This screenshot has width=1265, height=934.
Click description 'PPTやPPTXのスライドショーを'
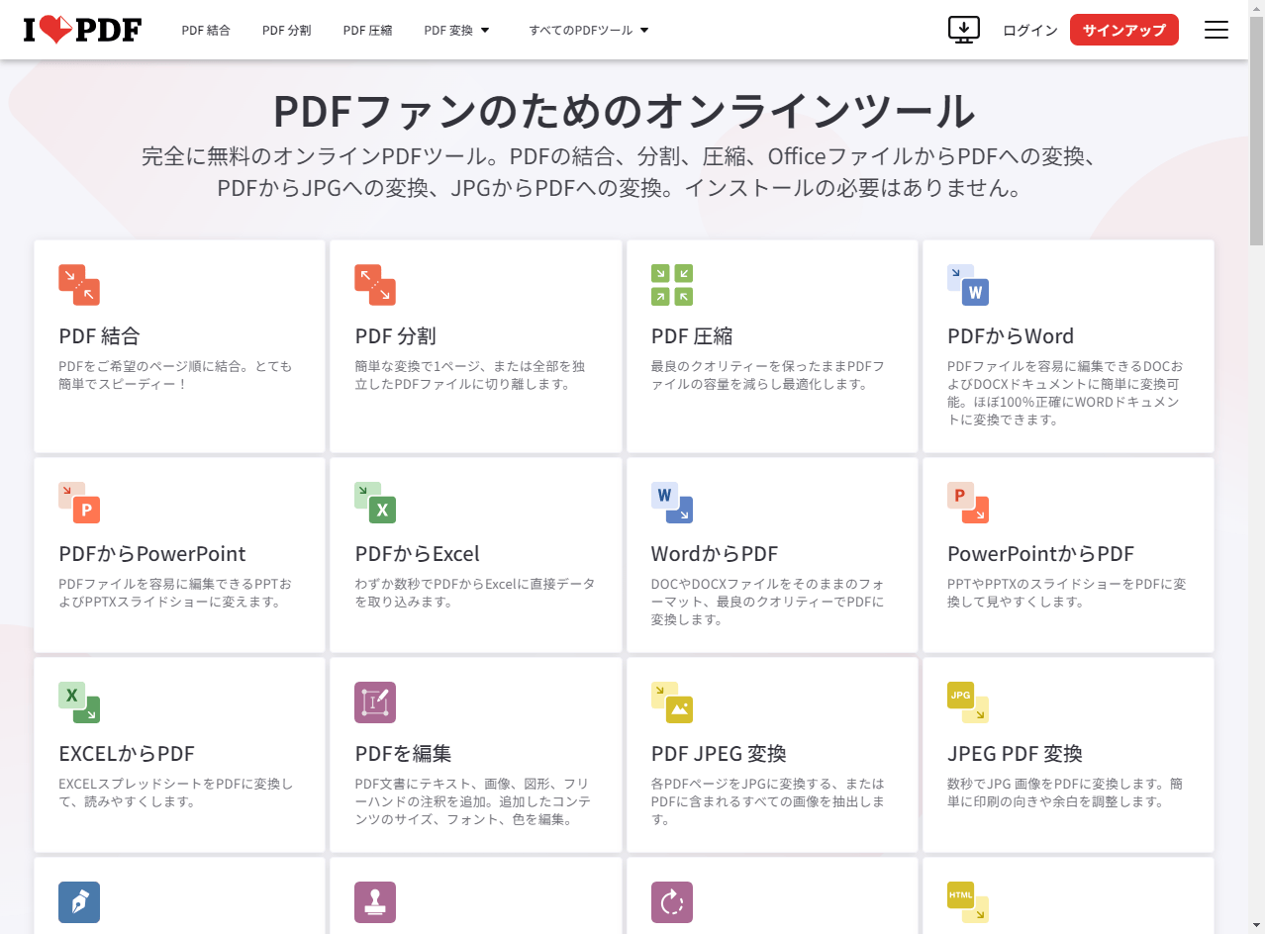tap(1066, 593)
